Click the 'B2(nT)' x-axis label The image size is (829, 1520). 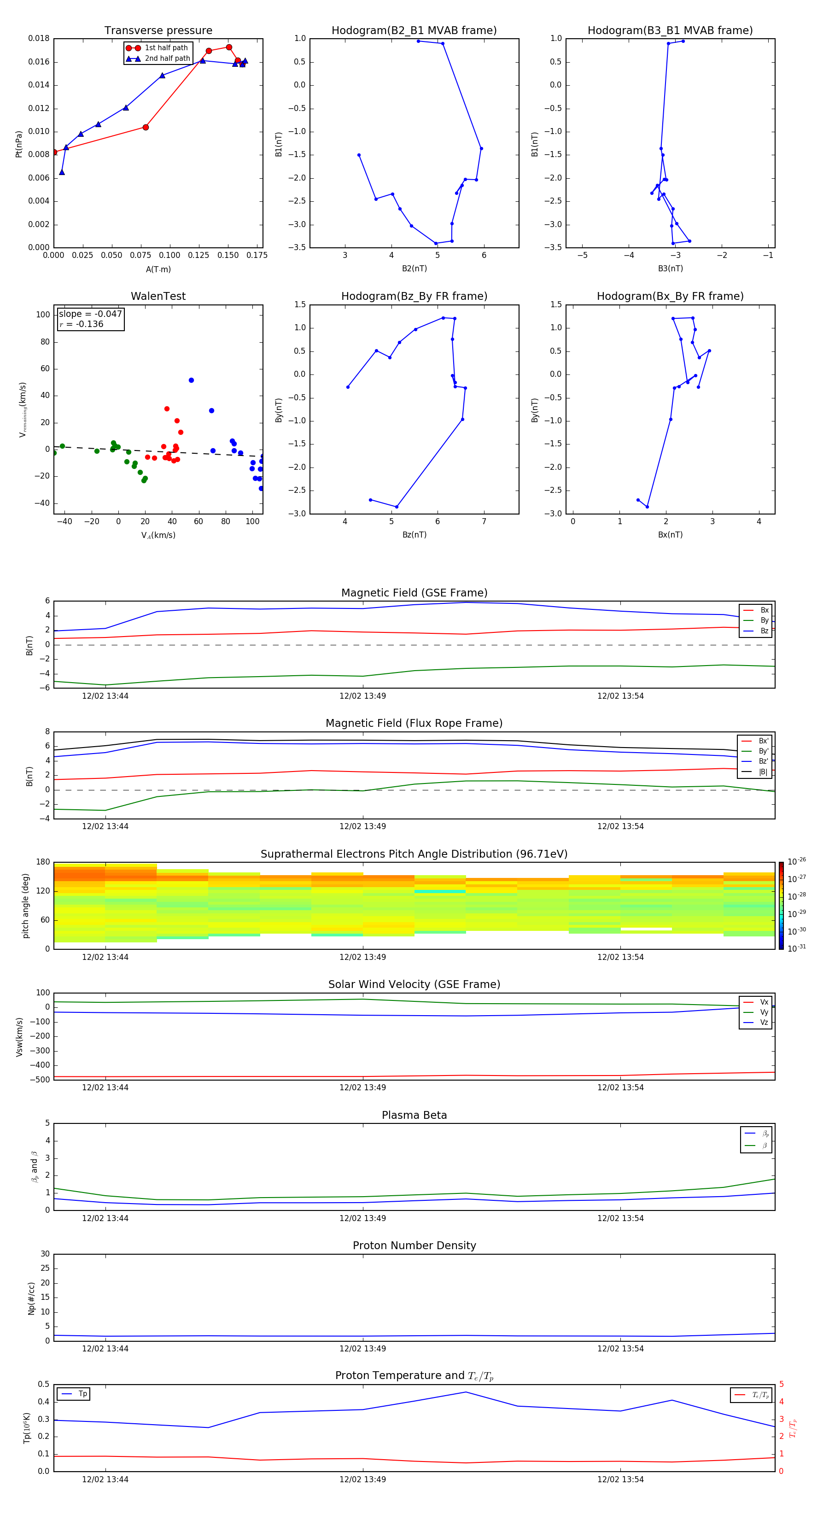click(414, 269)
